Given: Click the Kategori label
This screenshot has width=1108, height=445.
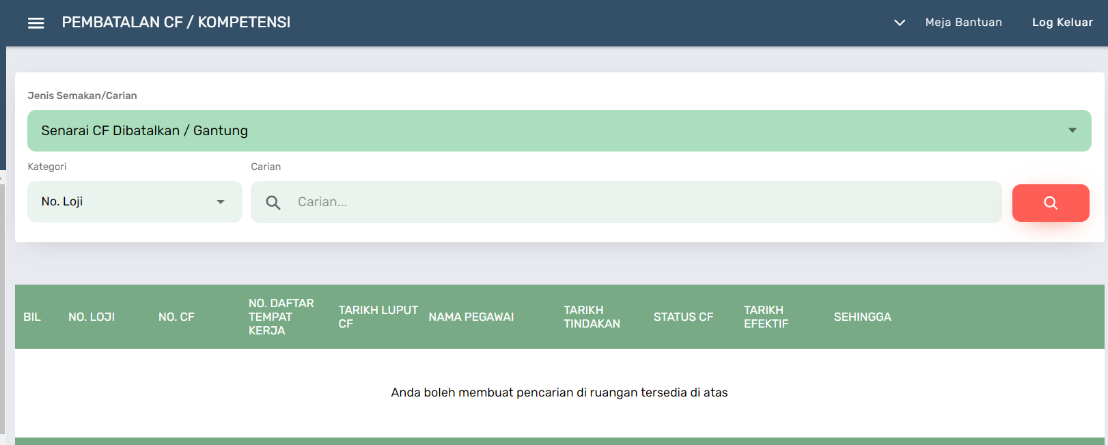Looking at the screenshot, I should 47,167.
